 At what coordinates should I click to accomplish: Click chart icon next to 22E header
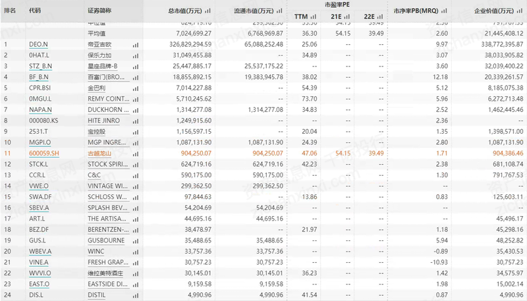[x=380, y=17]
